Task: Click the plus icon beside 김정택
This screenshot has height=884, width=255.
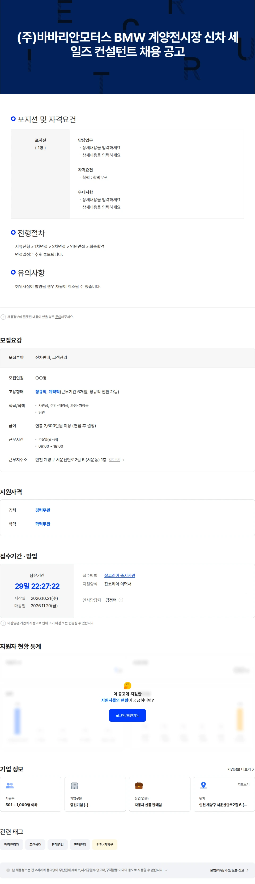Action: click(121, 600)
